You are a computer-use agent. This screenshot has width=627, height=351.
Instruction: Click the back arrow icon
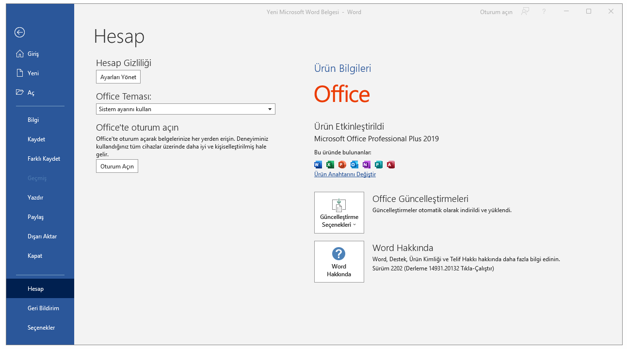tap(19, 33)
